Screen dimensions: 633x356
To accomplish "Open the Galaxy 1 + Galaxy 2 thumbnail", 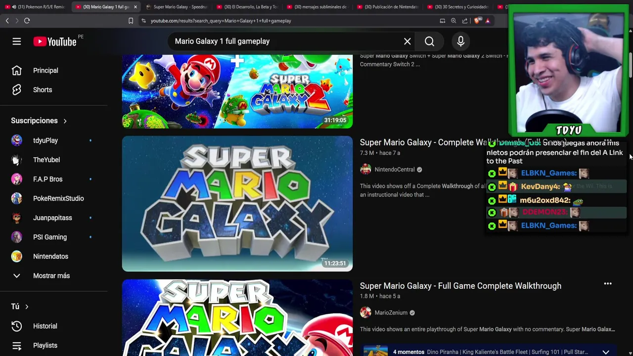I will 237,91.
